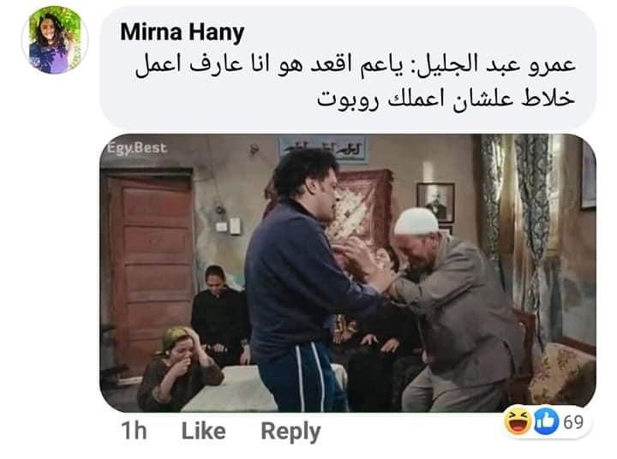Screen dimensions: 617x459
Task: Select the Arabic comment text
Action: (355, 81)
